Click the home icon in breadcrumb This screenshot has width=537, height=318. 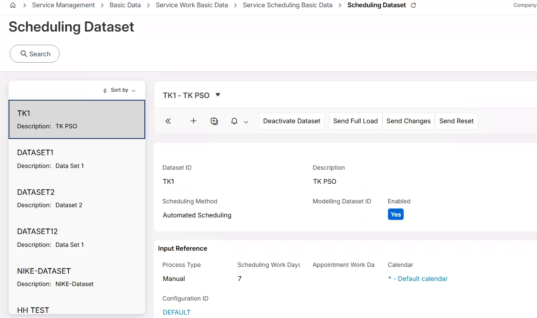[x=13, y=6]
